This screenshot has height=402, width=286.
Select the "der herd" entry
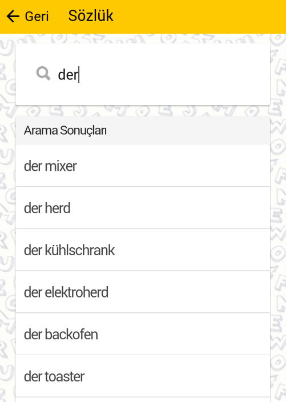(143, 208)
